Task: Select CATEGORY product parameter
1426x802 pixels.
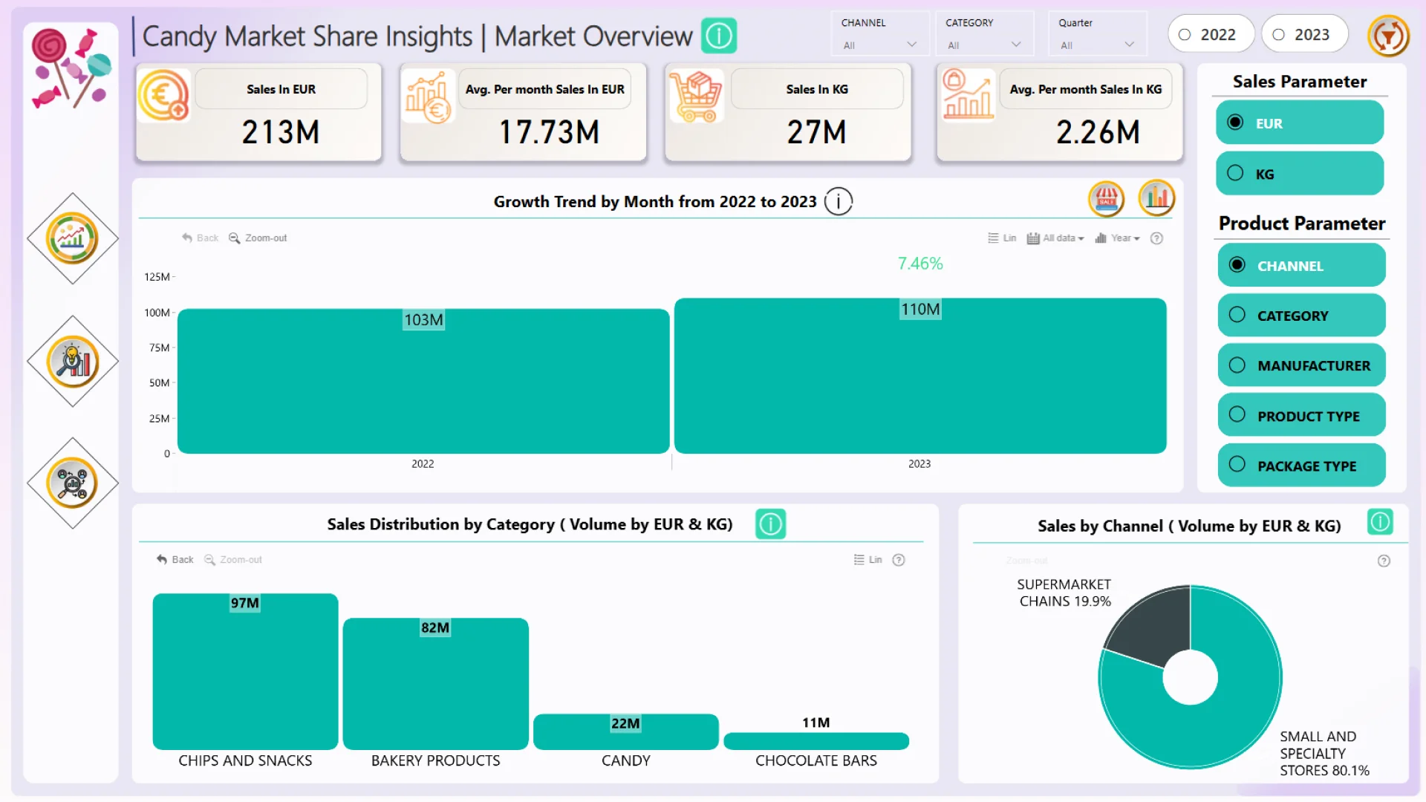Action: click(x=1301, y=316)
